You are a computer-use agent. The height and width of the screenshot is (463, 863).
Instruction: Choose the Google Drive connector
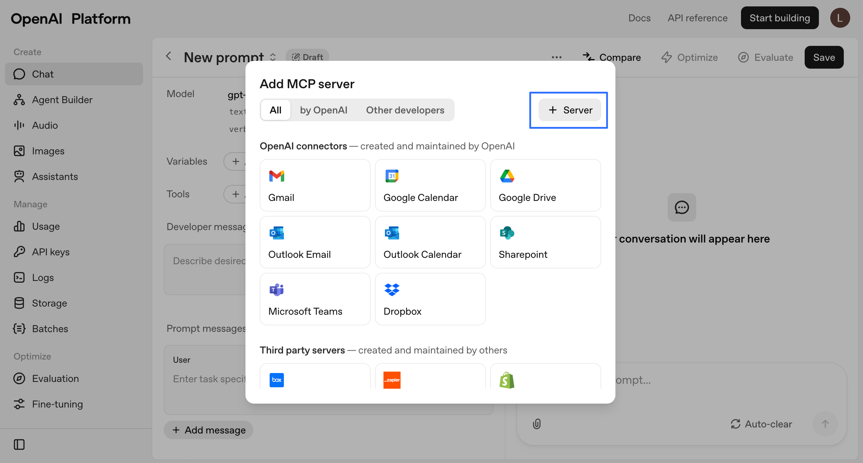tap(545, 185)
